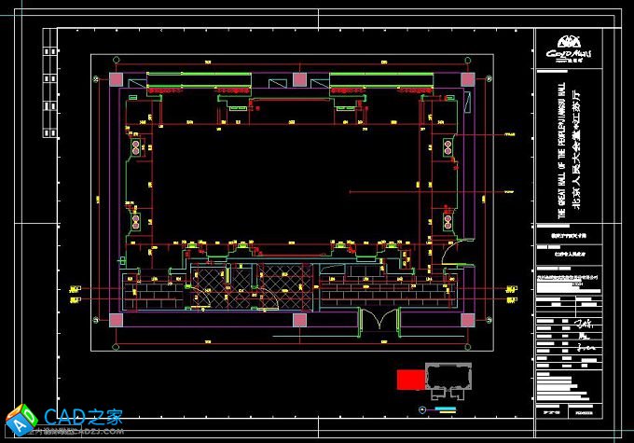Select the vertical Chinese project title text
Image resolution: width=634 pixels, height=443 pixels.
pyautogui.click(x=575, y=149)
